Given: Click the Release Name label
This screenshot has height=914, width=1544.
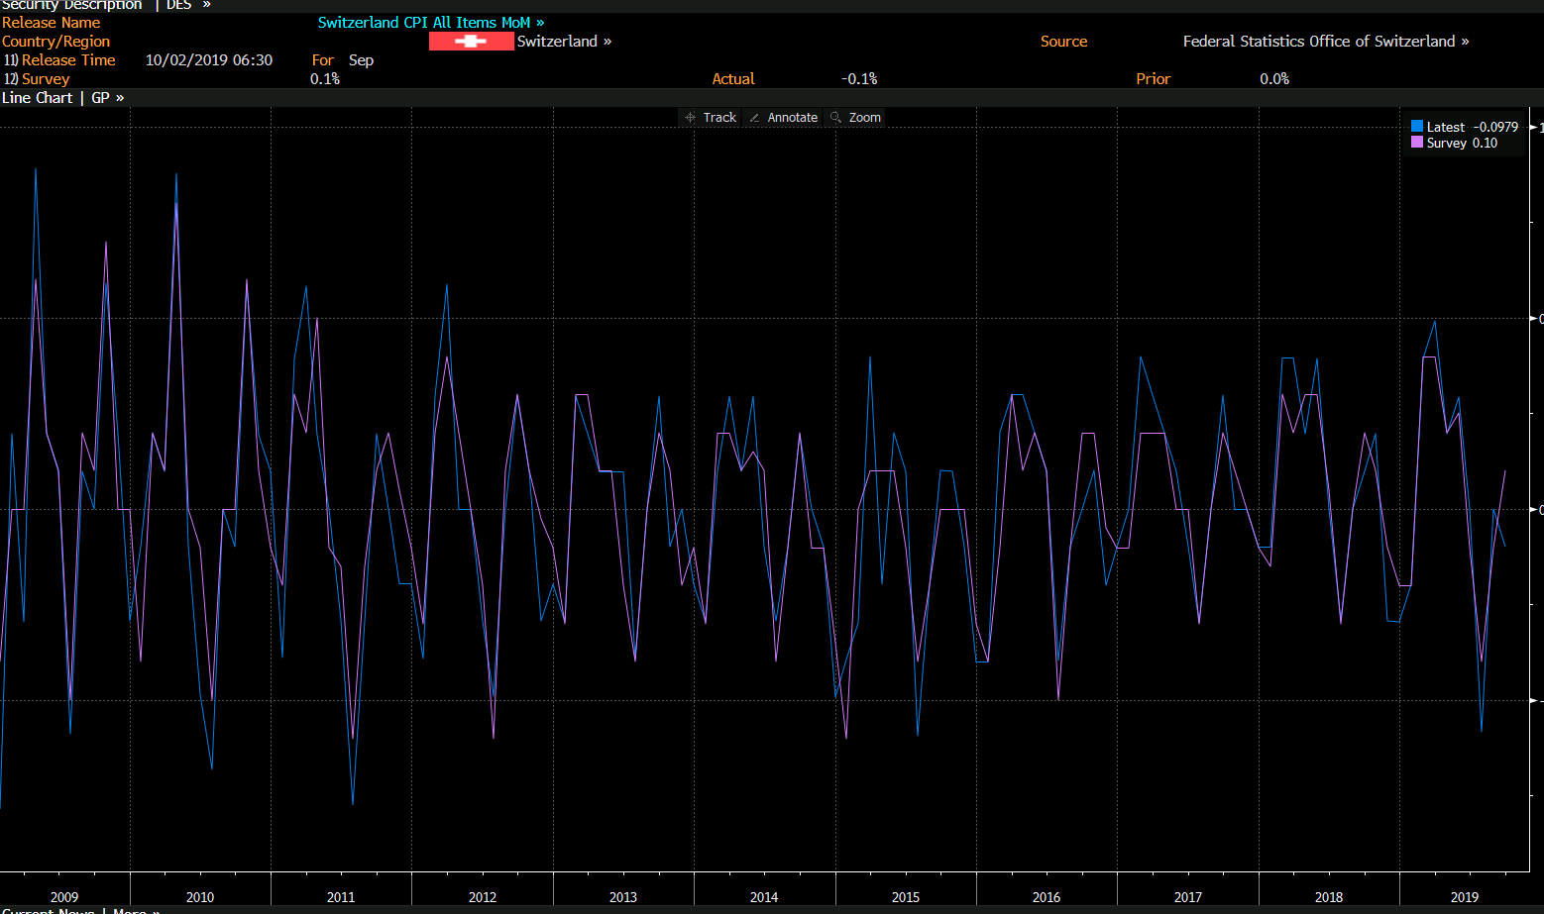Looking at the screenshot, I should [52, 22].
